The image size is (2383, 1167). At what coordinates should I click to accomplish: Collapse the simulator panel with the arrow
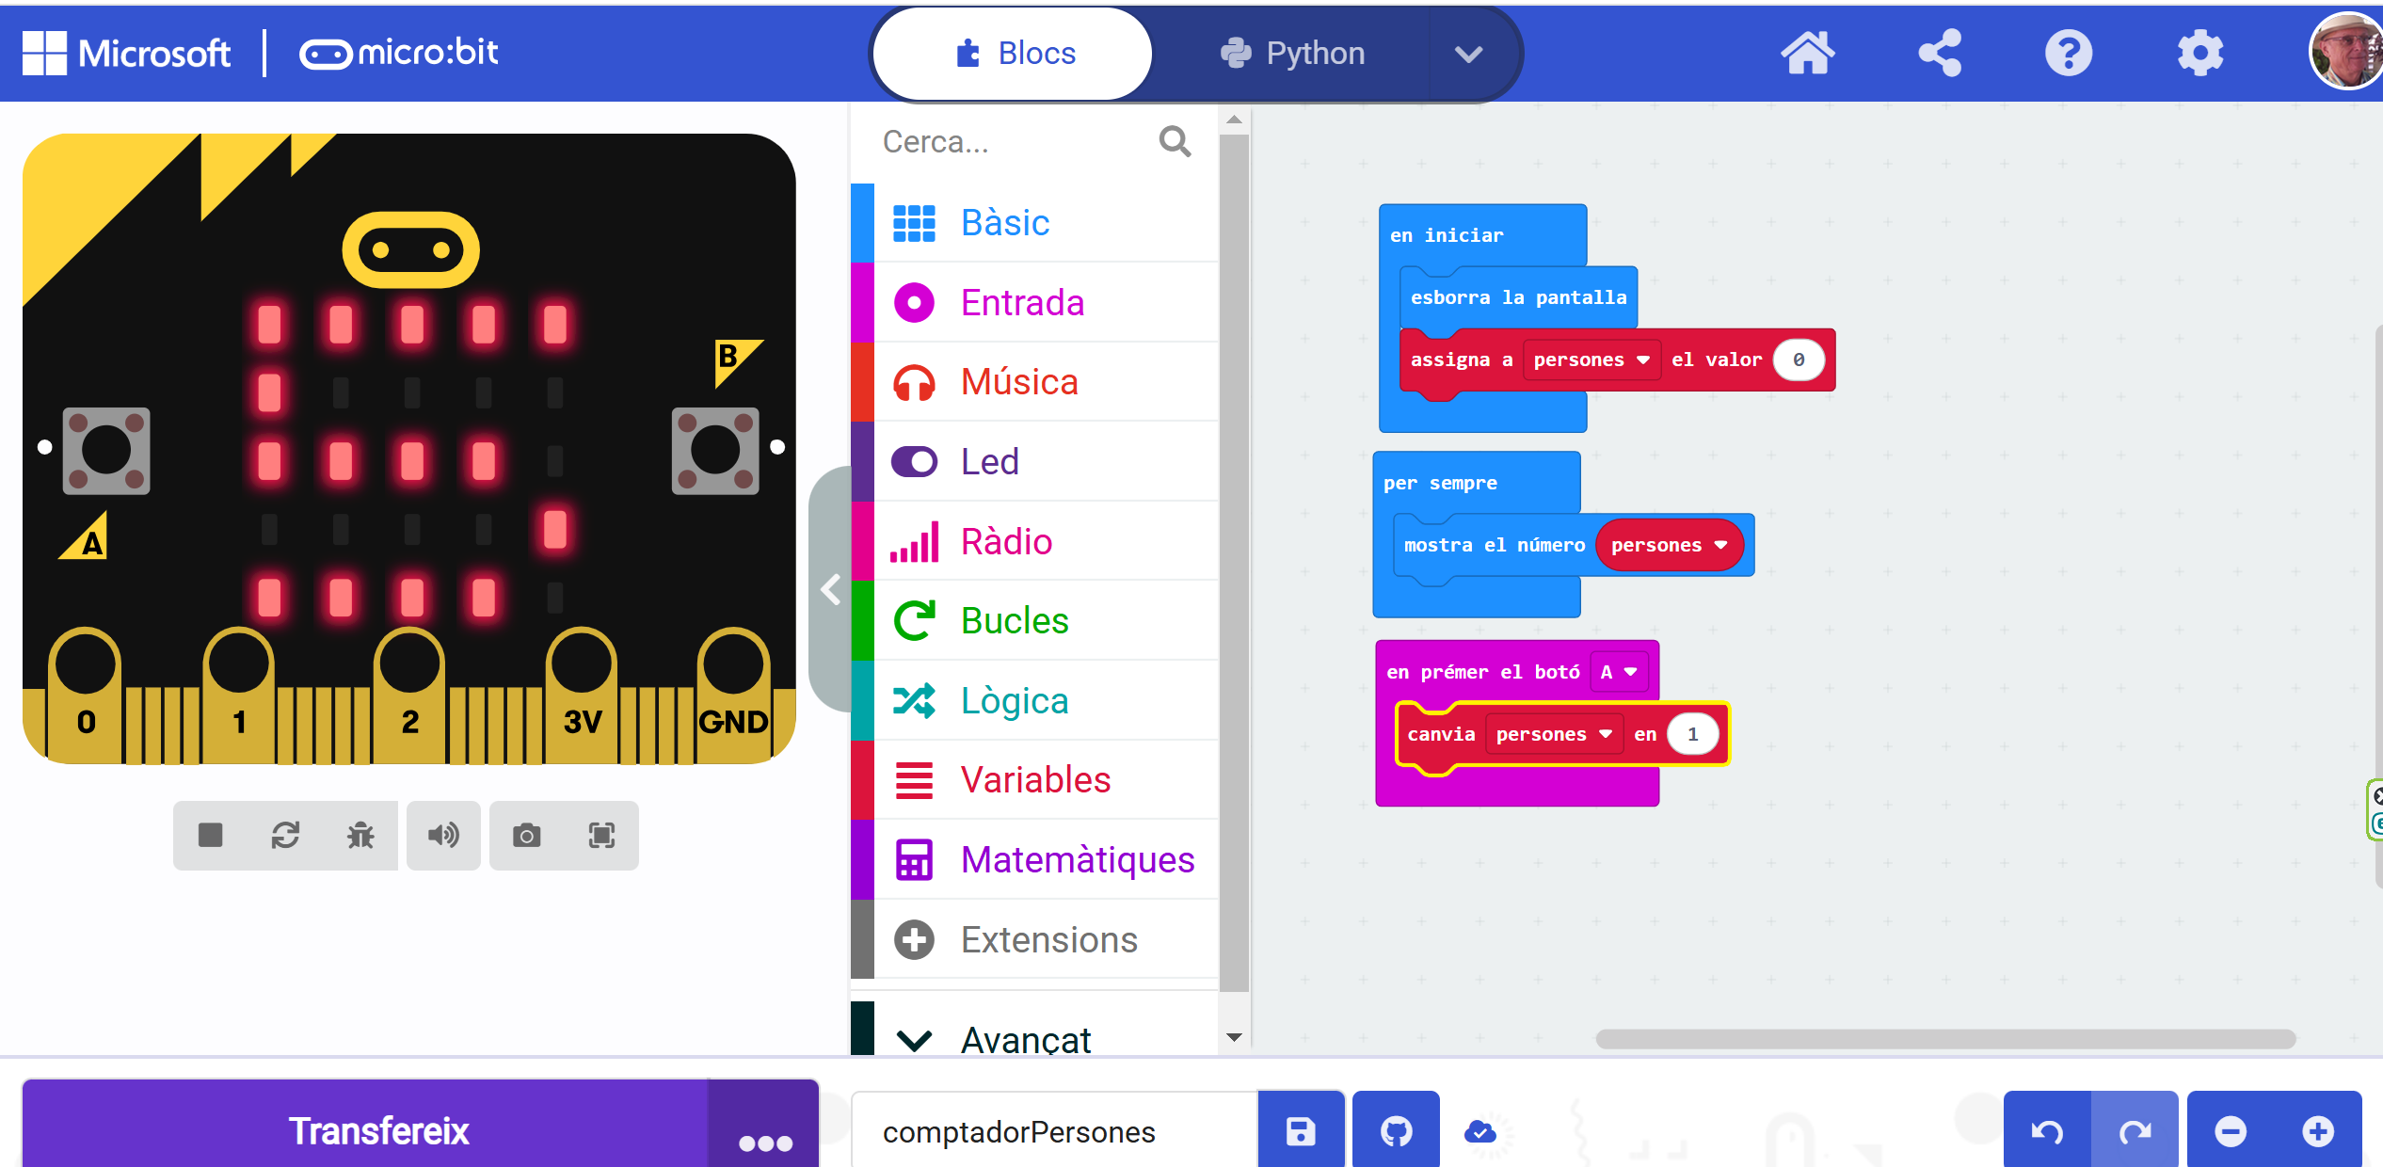pos(830,590)
